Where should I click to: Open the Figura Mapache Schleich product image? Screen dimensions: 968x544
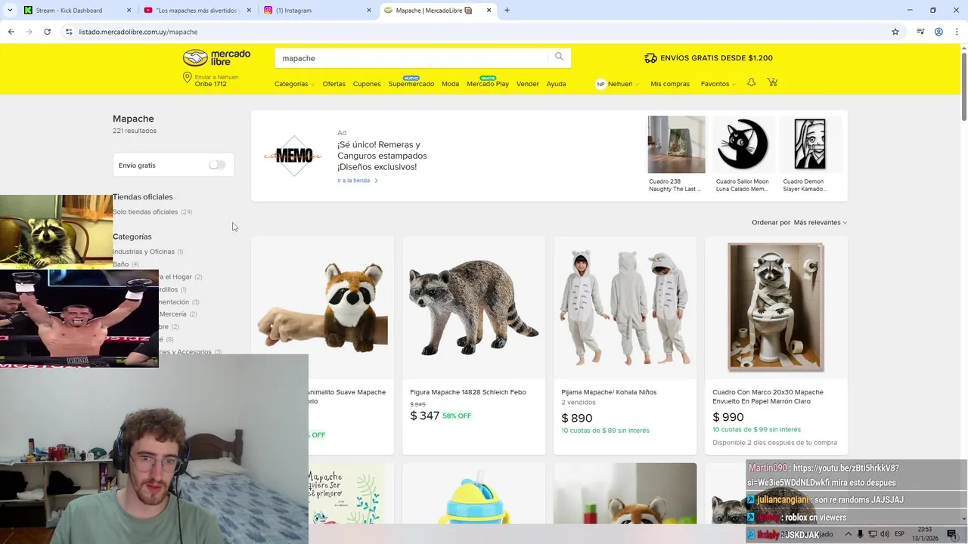pos(473,307)
